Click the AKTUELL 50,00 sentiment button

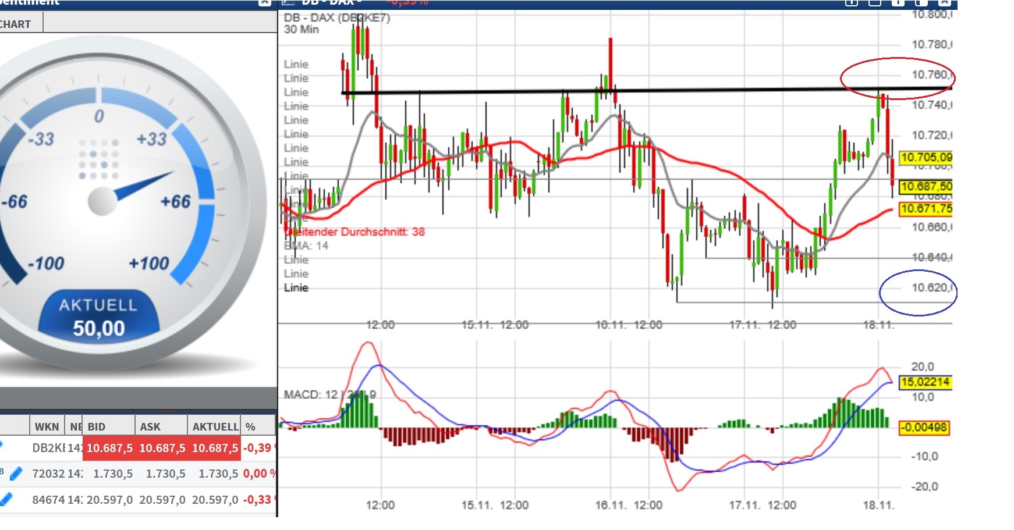99,316
